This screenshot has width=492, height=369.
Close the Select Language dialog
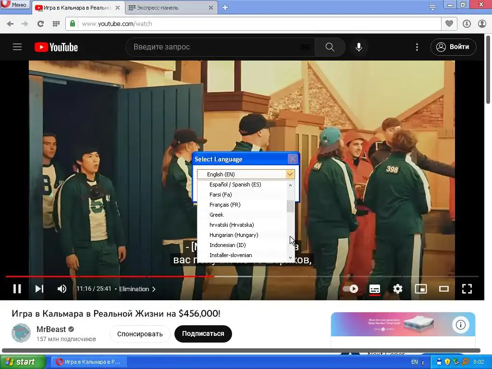pyautogui.click(x=293, y=159)
